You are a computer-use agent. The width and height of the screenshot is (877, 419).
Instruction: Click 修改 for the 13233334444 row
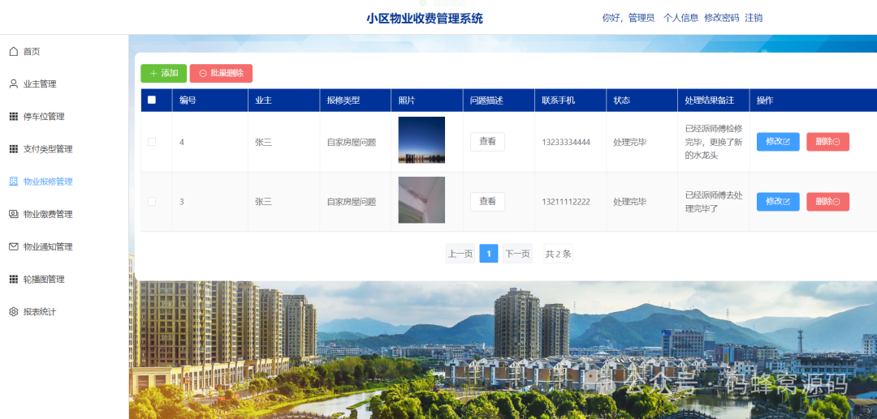(778, 142)
